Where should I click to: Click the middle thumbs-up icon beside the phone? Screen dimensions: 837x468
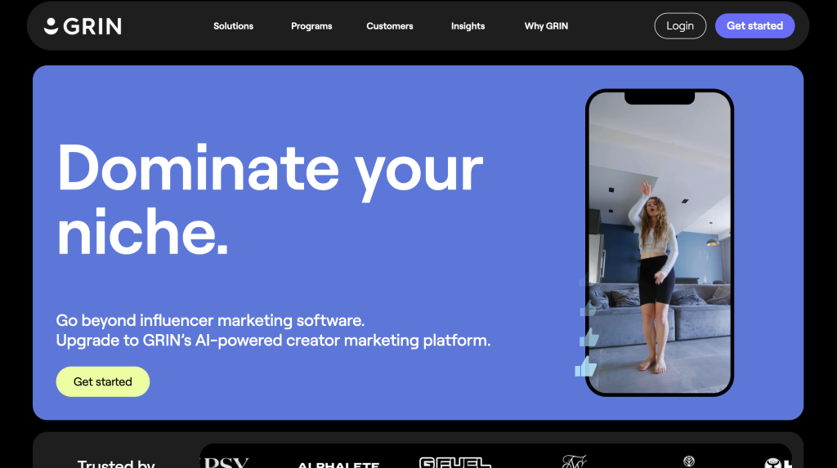(589, 338)
